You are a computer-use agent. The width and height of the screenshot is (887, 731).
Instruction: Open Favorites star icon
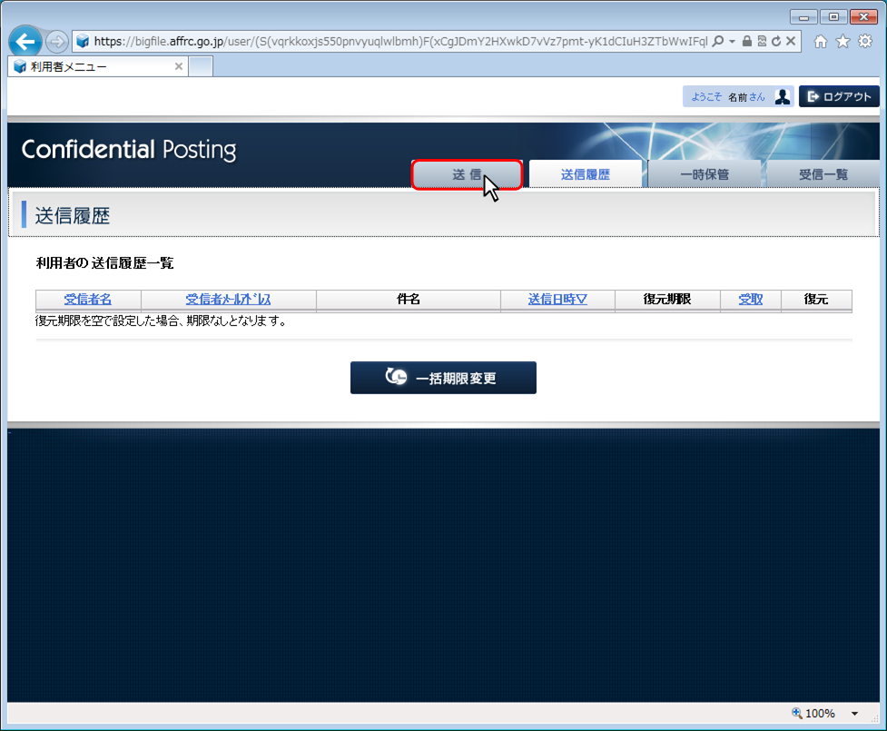(x=843, y=41)
